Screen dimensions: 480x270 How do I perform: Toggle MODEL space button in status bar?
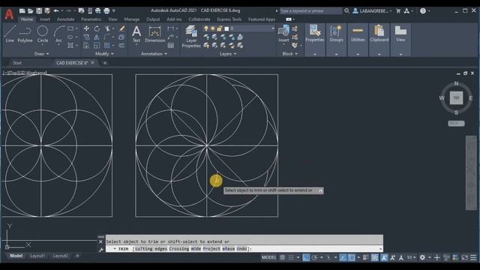268,257
